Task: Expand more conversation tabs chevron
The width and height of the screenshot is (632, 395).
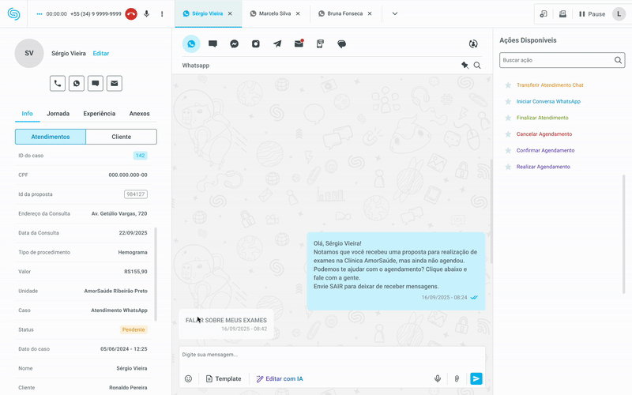Action: tap(395, 13)
